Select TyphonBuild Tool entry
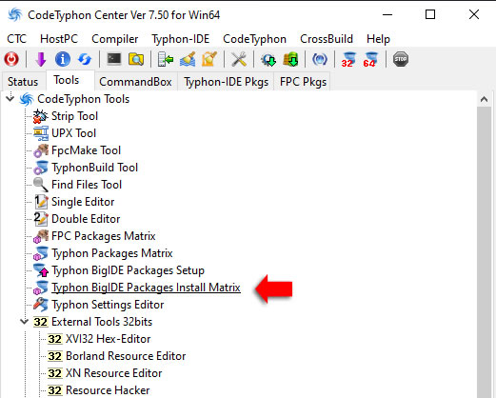 tap(94, 168)
